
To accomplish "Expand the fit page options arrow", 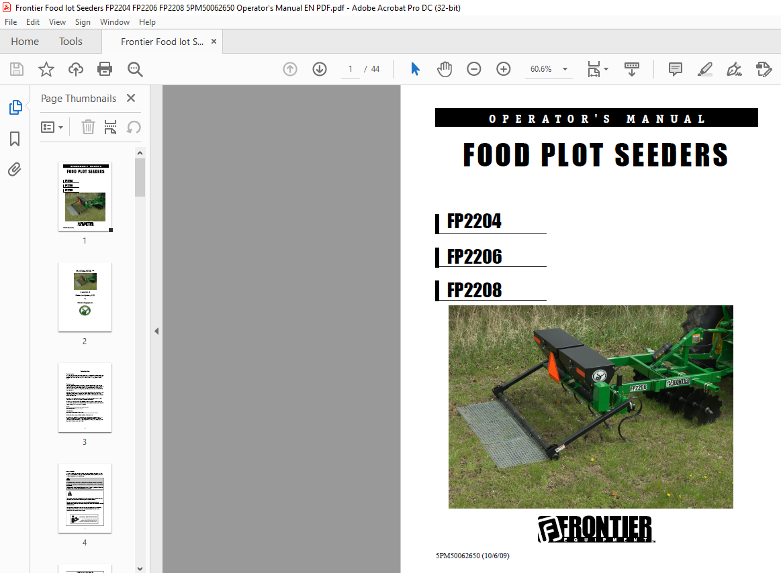I will 606,69.
